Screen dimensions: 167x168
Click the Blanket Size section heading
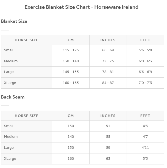pyautogui.click(x=14, y=21)
